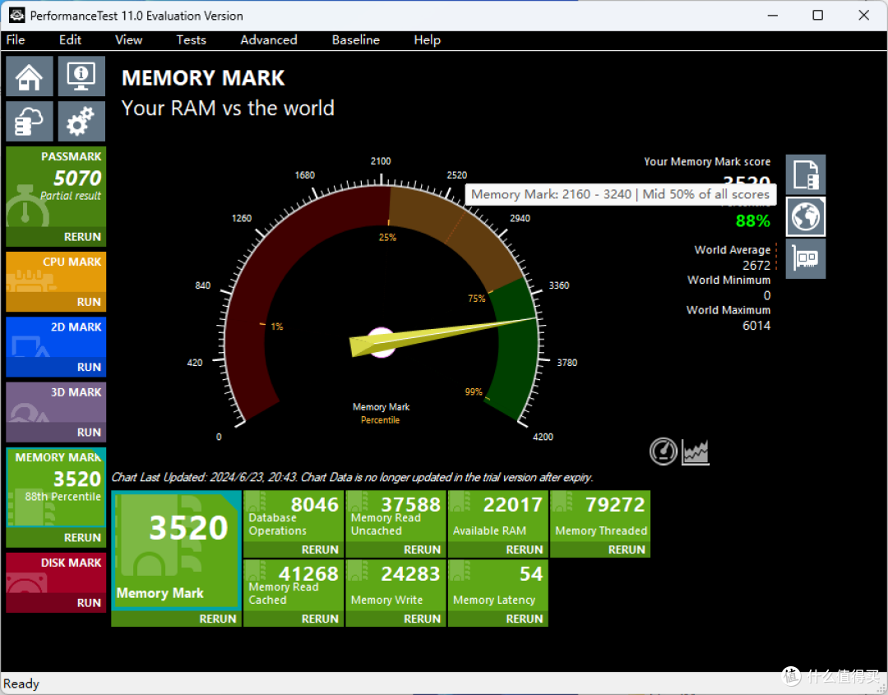Viewport: 888px width, 695px height.
Task: Rerun the Memory Read Cached test
Action: [320, 619]
